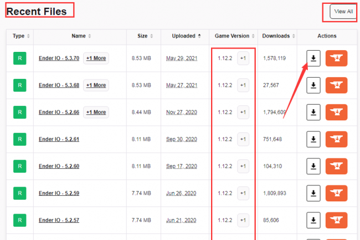Download Ender IO 5.2.57 file

tap(313, 220)
